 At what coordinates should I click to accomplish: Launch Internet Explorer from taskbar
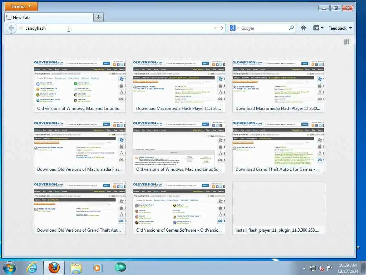[x=32, y=268]
